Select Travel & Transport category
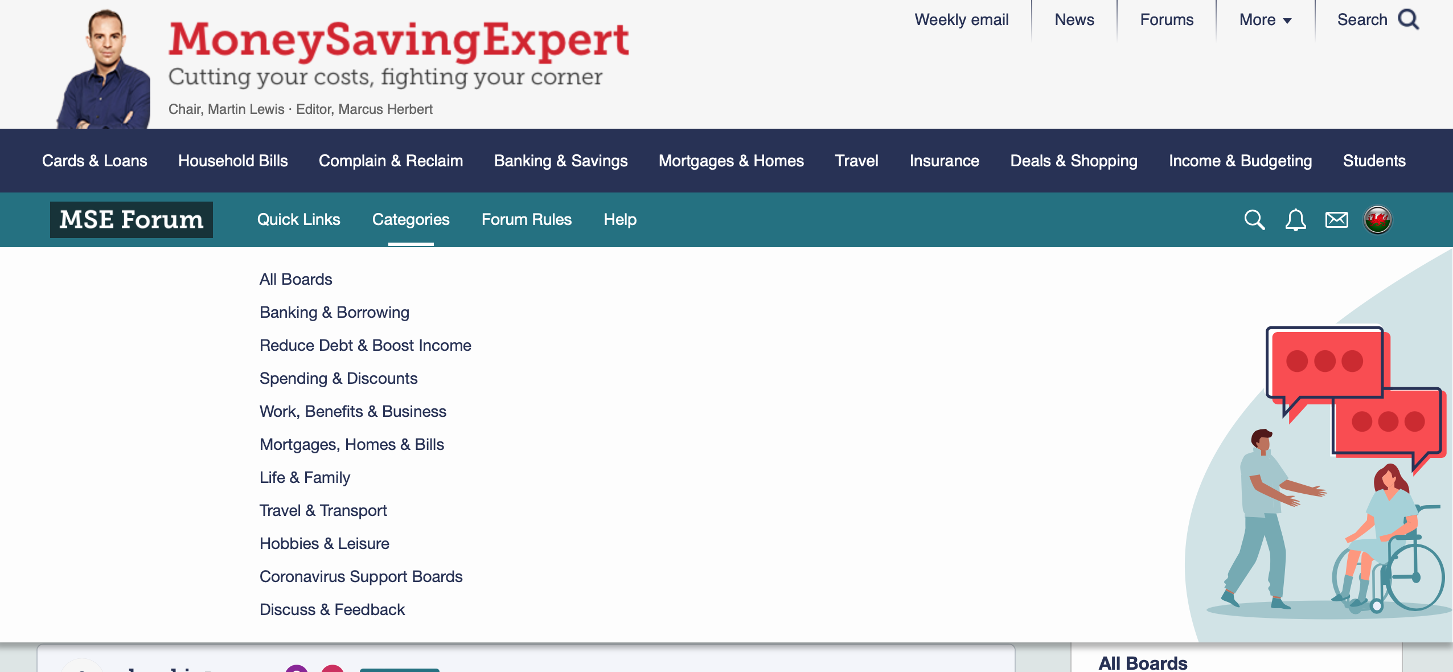The height and width of the screenshot is (672, 1453). click(x=323, y=511)
